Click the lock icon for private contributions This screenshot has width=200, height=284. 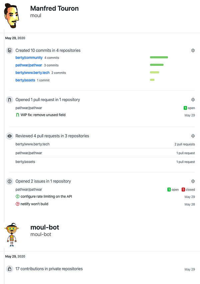click(x=10, y=269)
